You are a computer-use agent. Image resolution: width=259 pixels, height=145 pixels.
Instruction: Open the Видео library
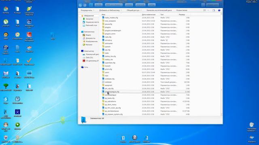click(x=87, y=35)
